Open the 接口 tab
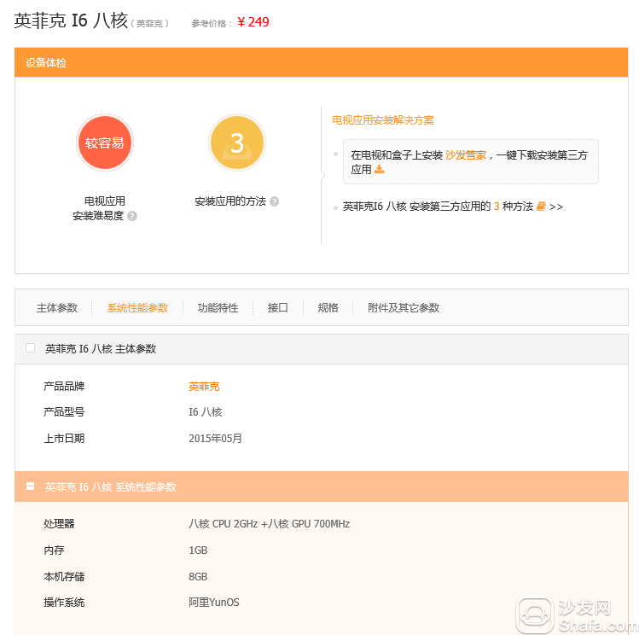 (278, 308)
